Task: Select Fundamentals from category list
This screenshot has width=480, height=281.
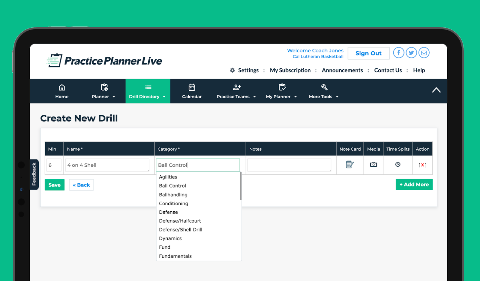Action: click(175, 256)
